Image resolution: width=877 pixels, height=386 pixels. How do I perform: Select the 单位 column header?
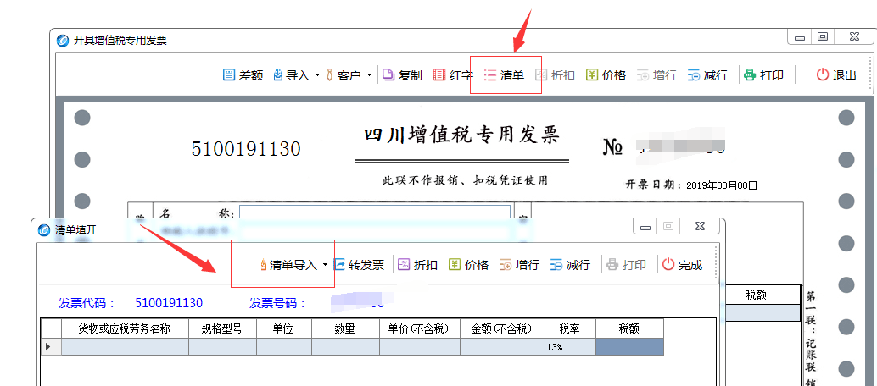(x=284, y=328)
